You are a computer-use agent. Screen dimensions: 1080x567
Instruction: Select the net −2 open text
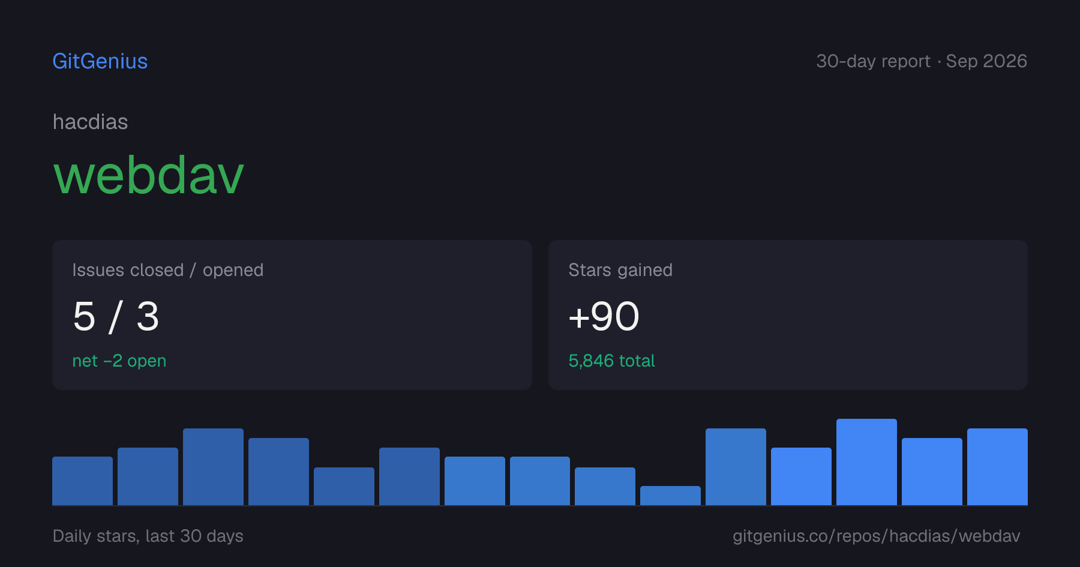point(119,361)
